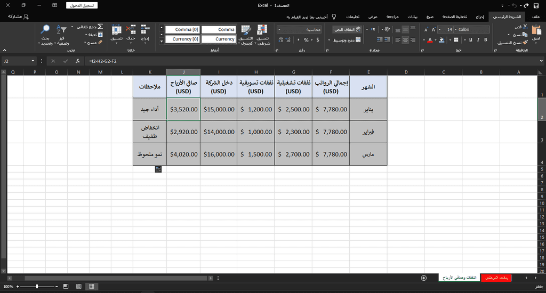
Task: Click the Delete cells (حذف) icon
Action: 131,30
